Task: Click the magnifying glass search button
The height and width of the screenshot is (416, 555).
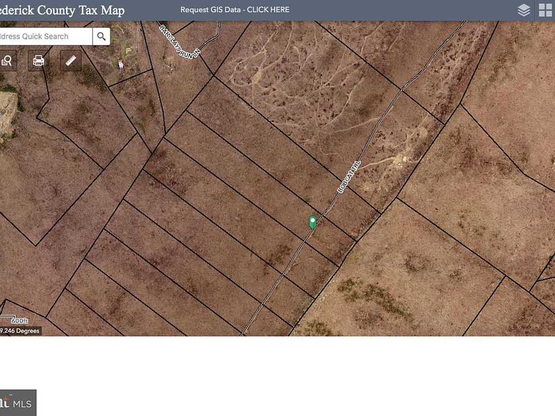Action: (101, 36)
